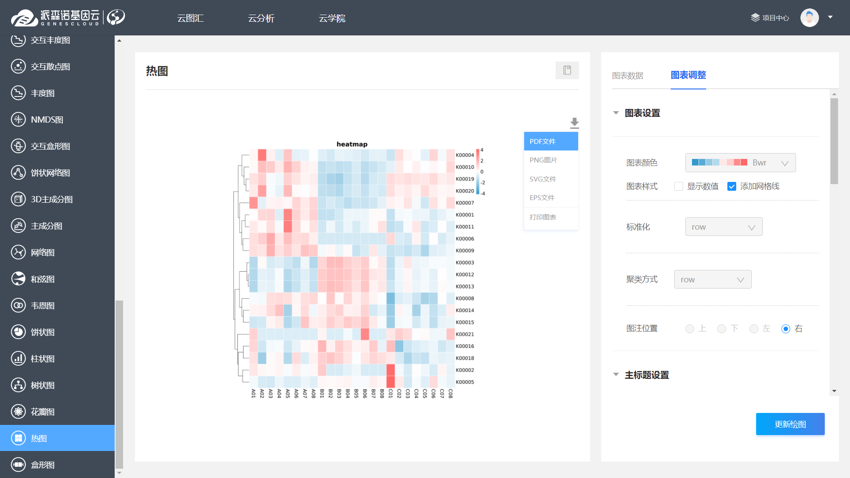
Task: Click the sidebar scrollbar thumb
Action: 119,384
